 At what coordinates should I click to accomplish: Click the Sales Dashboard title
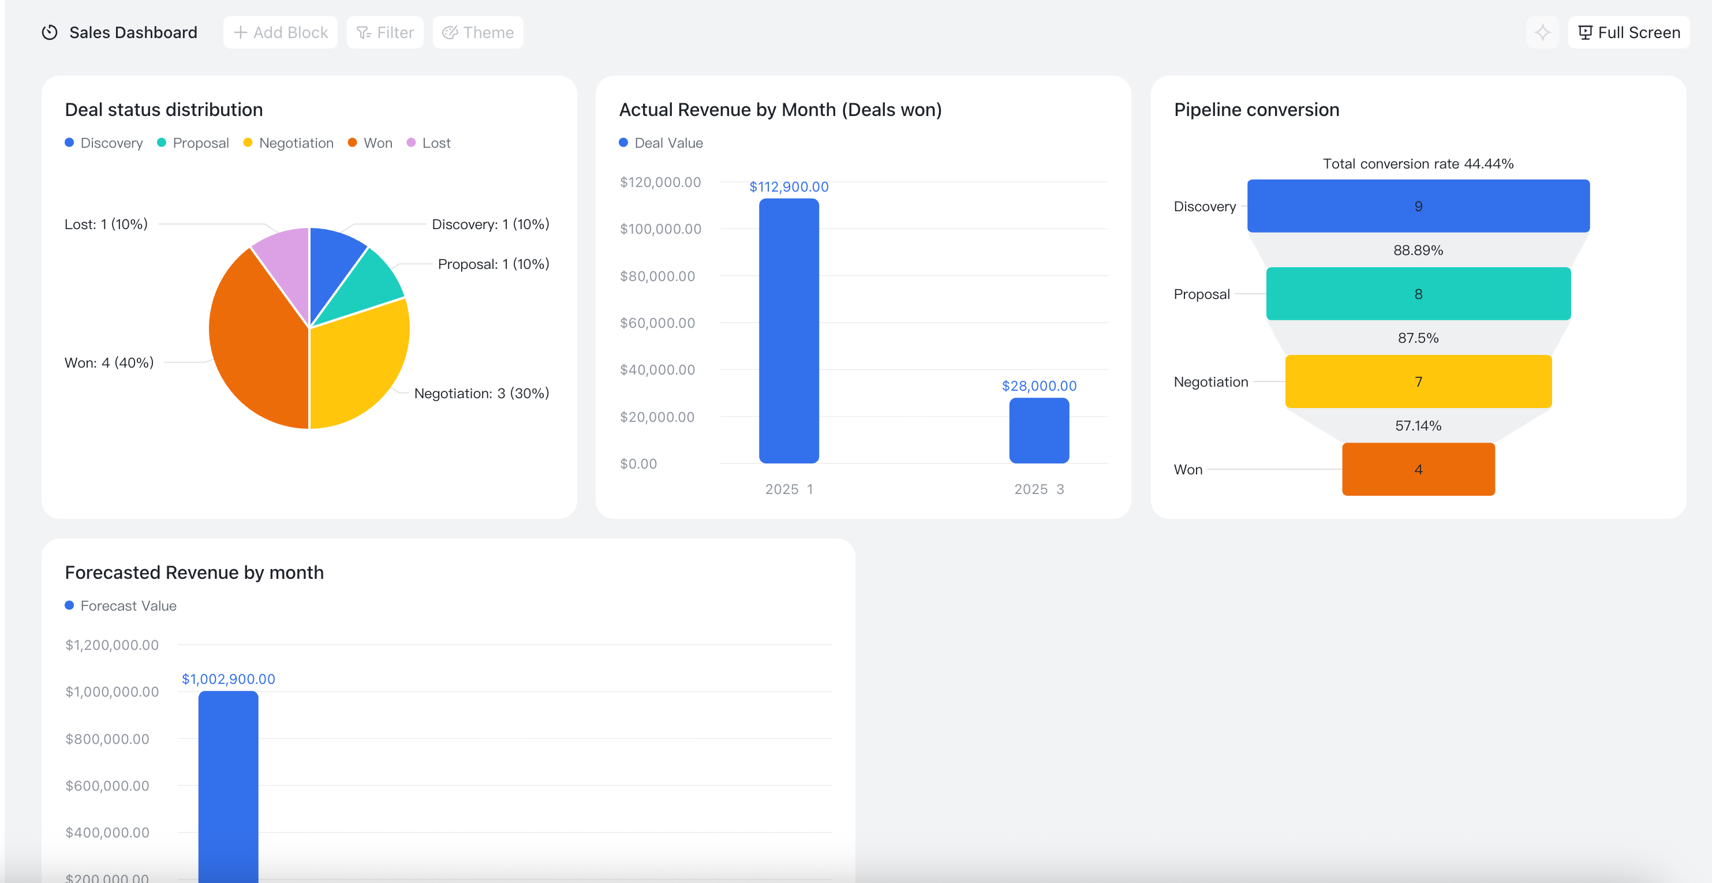[133, 32]
